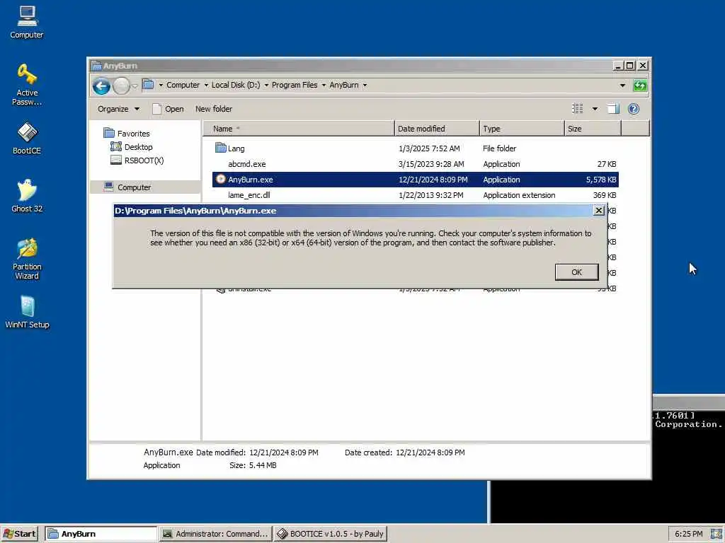The image size is (725, 543).
Task: Refresh the AnyBurn folder view
Action: [640, 86]
